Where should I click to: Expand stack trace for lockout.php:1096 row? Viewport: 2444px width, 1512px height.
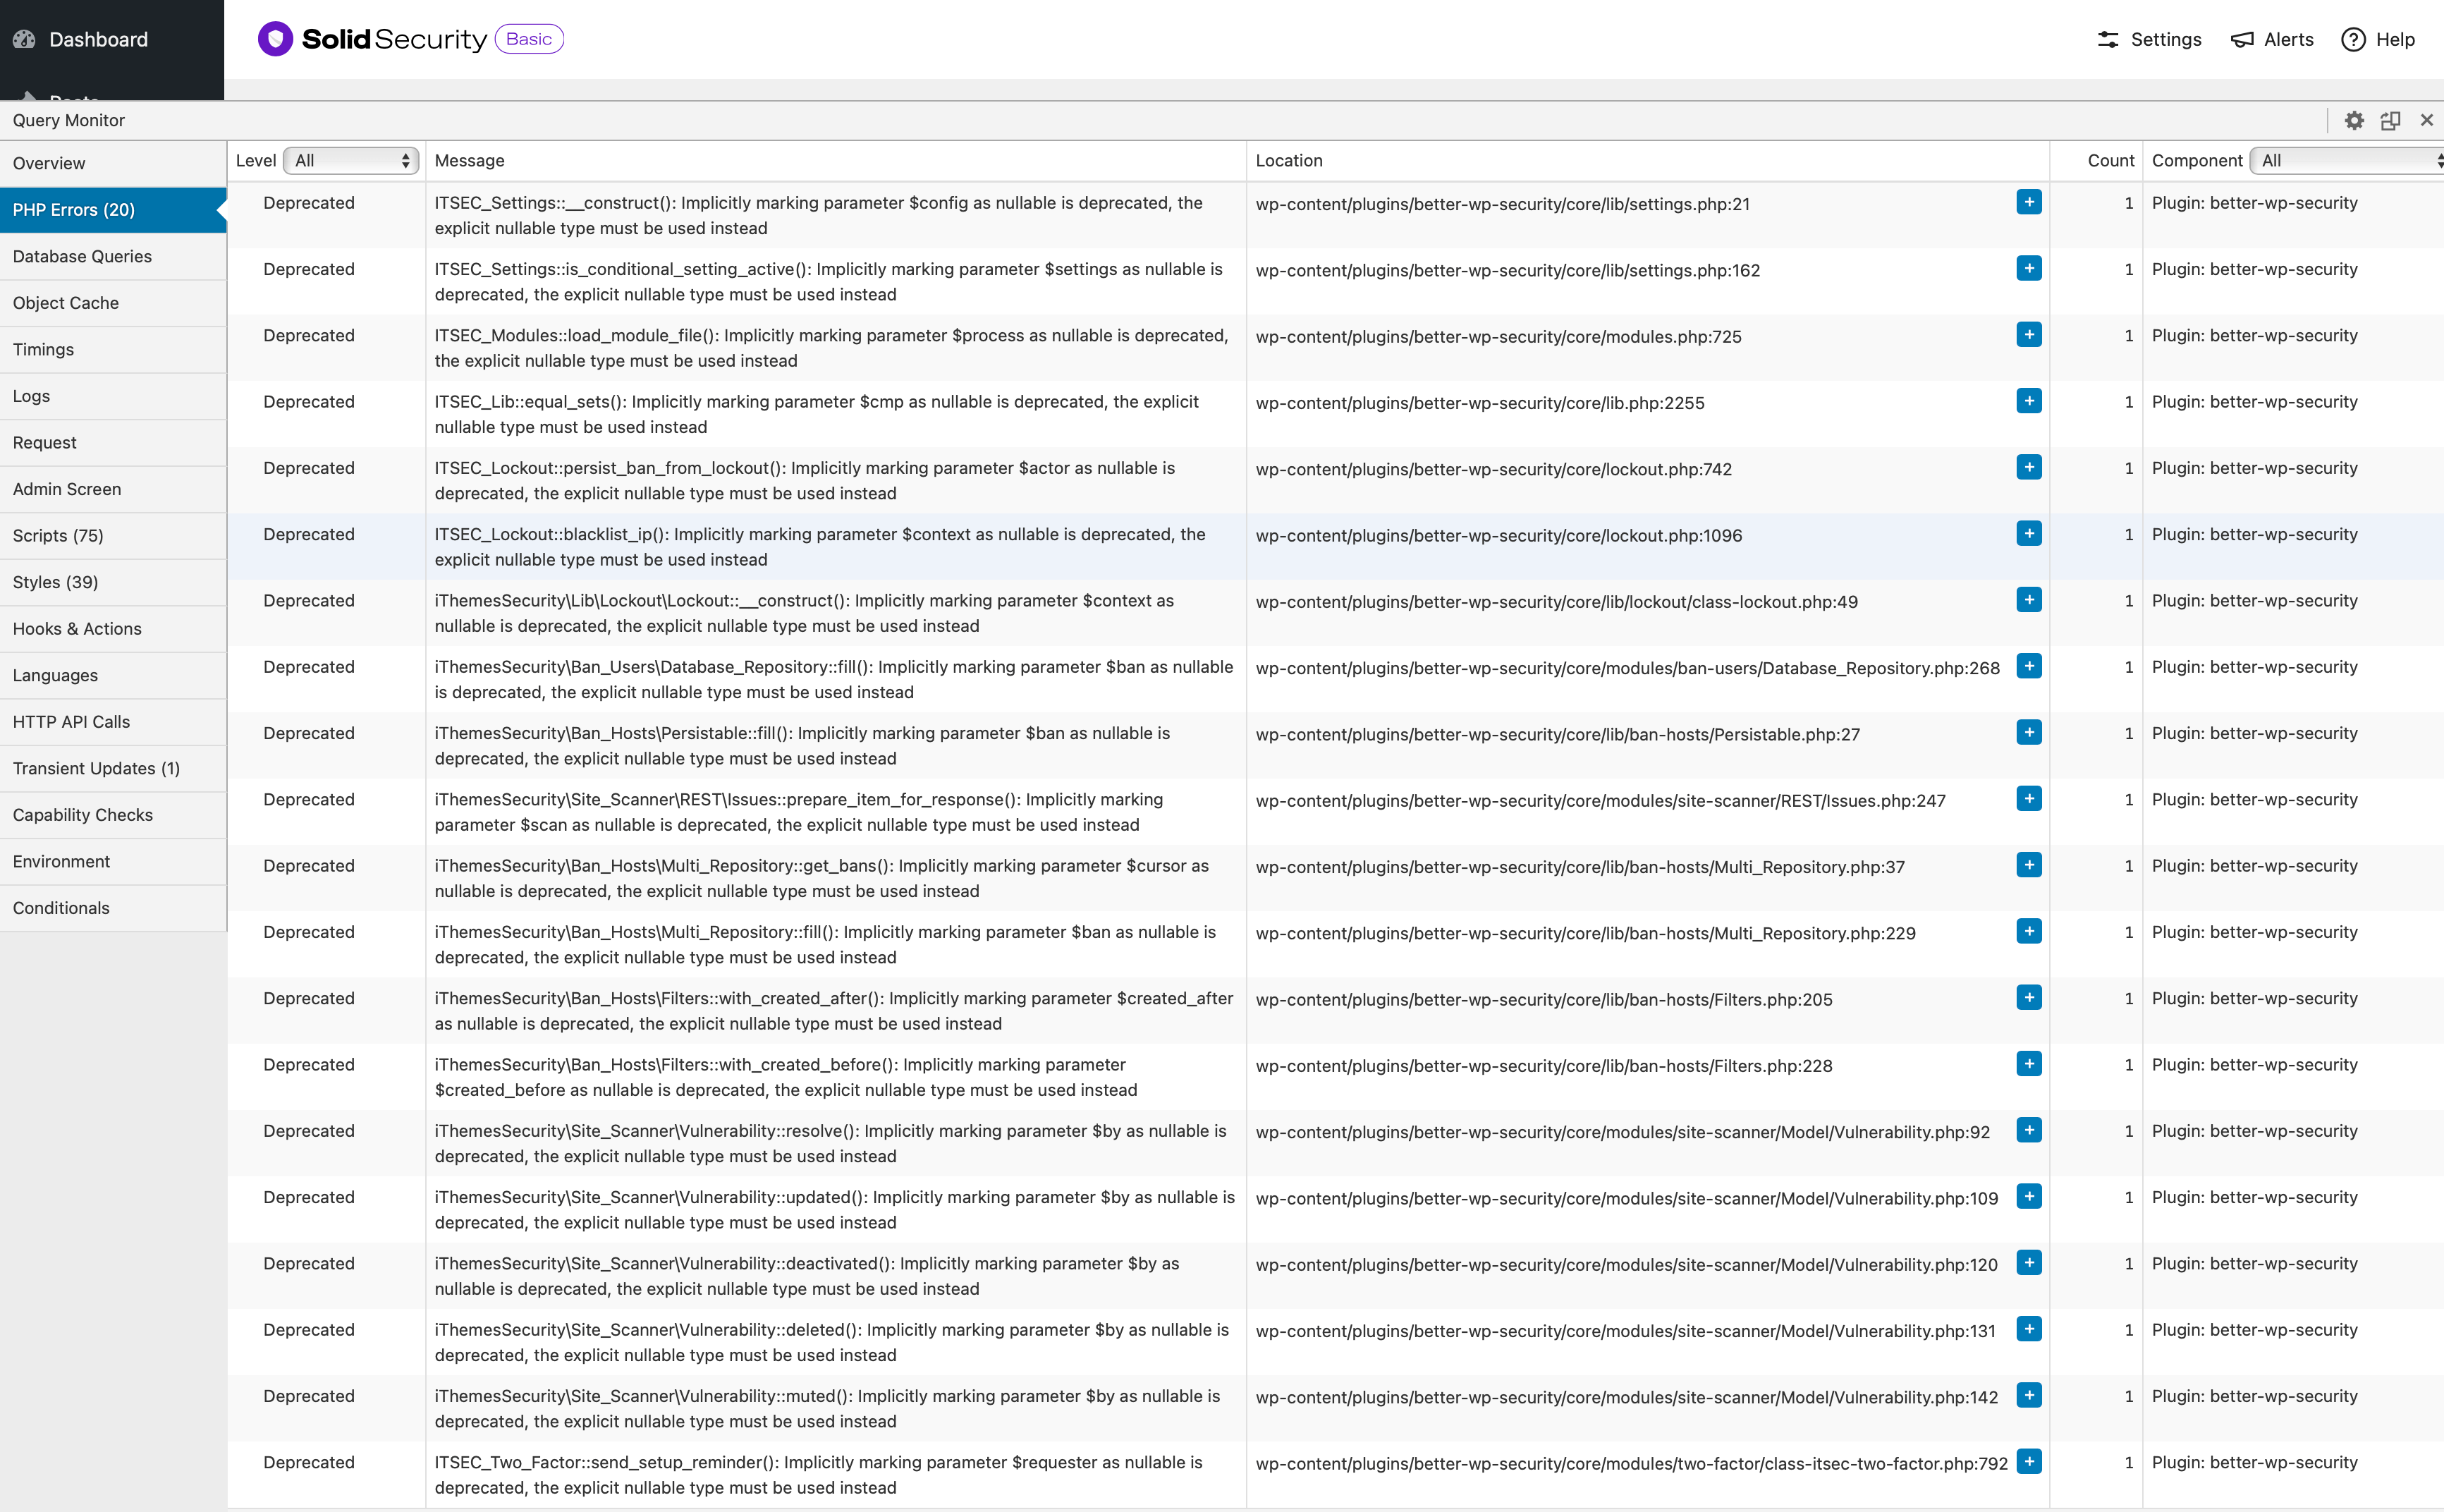[2028, 534]
